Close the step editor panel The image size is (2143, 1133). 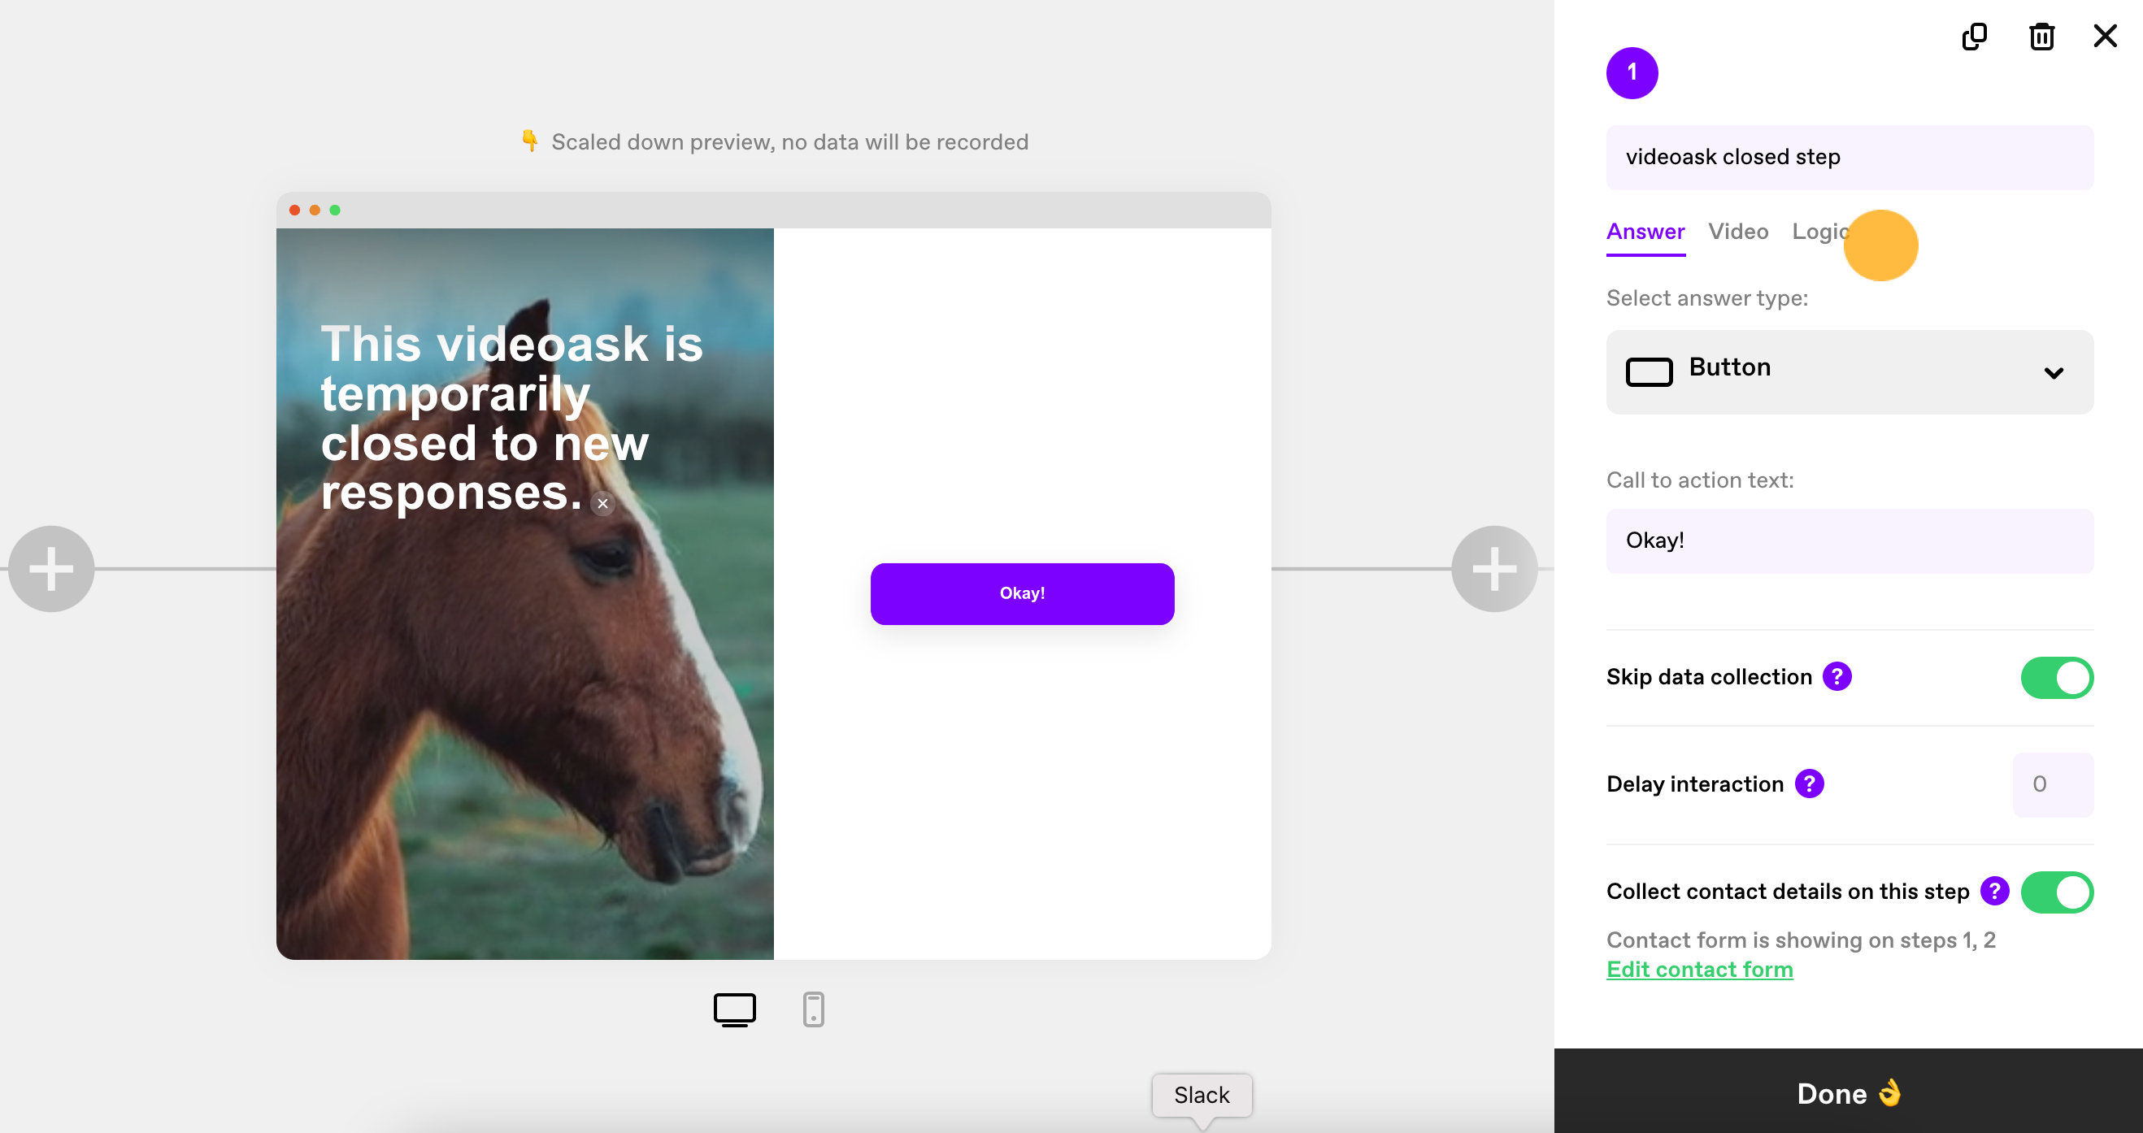(x=2105, y=37)
